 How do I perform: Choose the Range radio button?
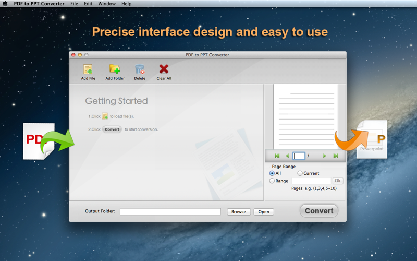[272, 181]
